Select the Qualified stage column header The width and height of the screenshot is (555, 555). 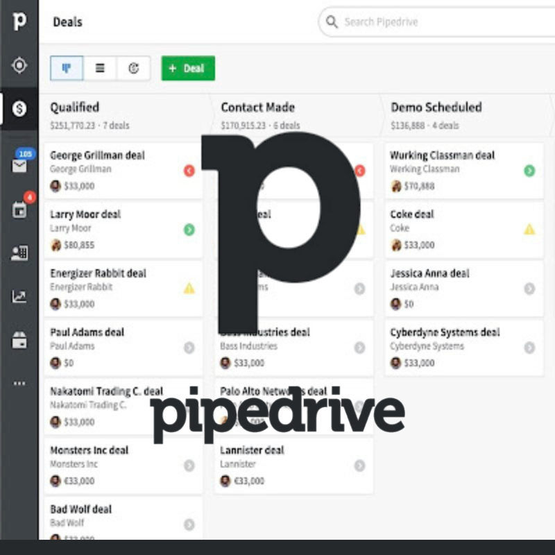[x=75, y=108]
